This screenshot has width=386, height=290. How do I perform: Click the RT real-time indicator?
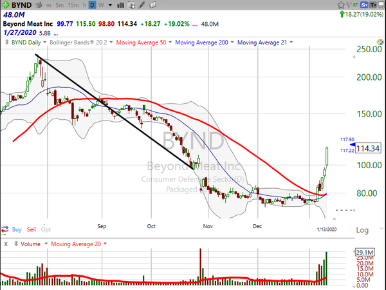click(x=355, y=5)
